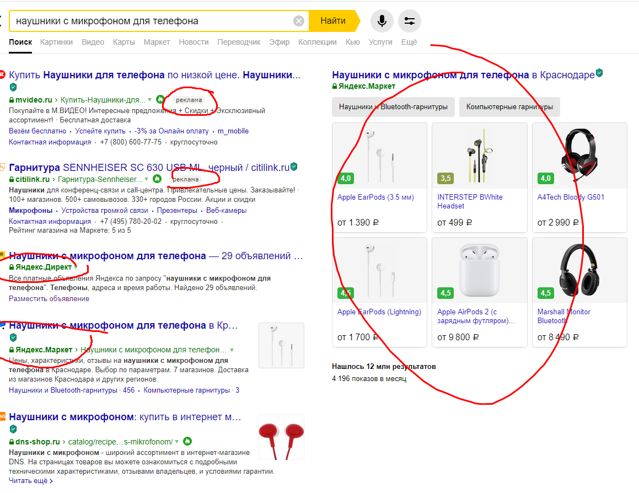Viewport: 639px width, 493px height.
Task: Click 'Наушники и Bluetooth-гарнитуры · 456' link
Action: (x=72, y=390)
